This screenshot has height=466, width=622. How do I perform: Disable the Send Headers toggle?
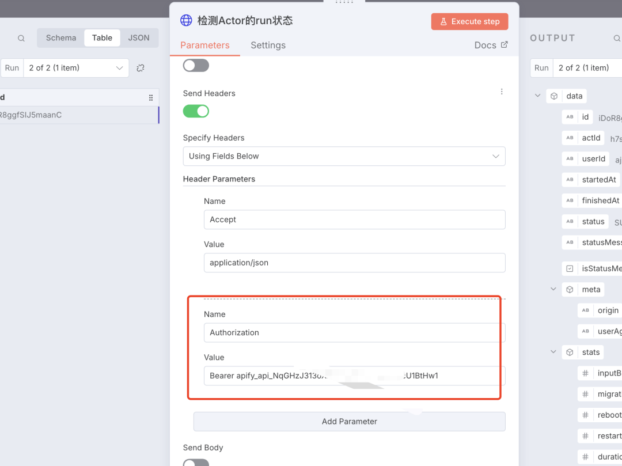196,110
